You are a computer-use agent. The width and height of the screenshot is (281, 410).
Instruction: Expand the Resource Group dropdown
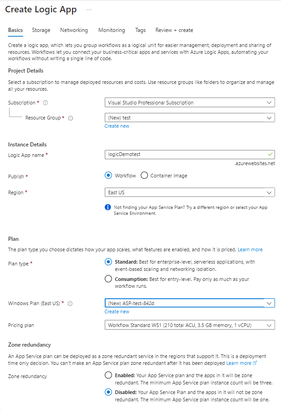[x=189, y=118]
